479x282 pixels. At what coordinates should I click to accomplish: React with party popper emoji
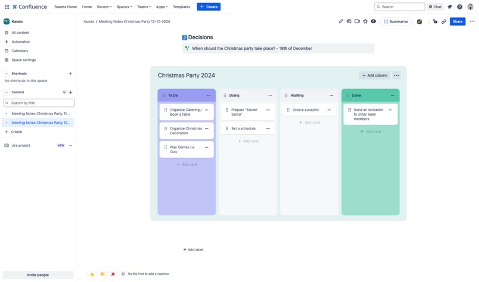click(x=113, y=274)
